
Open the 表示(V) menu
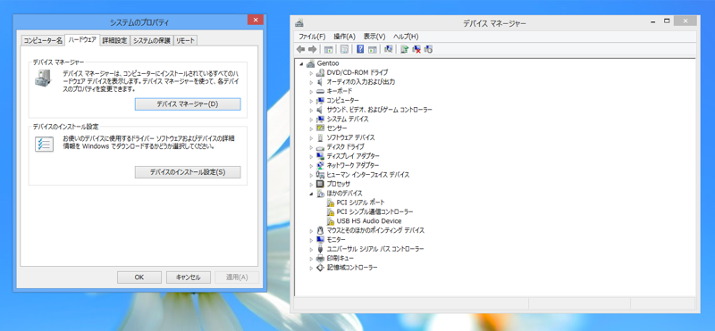374,37
